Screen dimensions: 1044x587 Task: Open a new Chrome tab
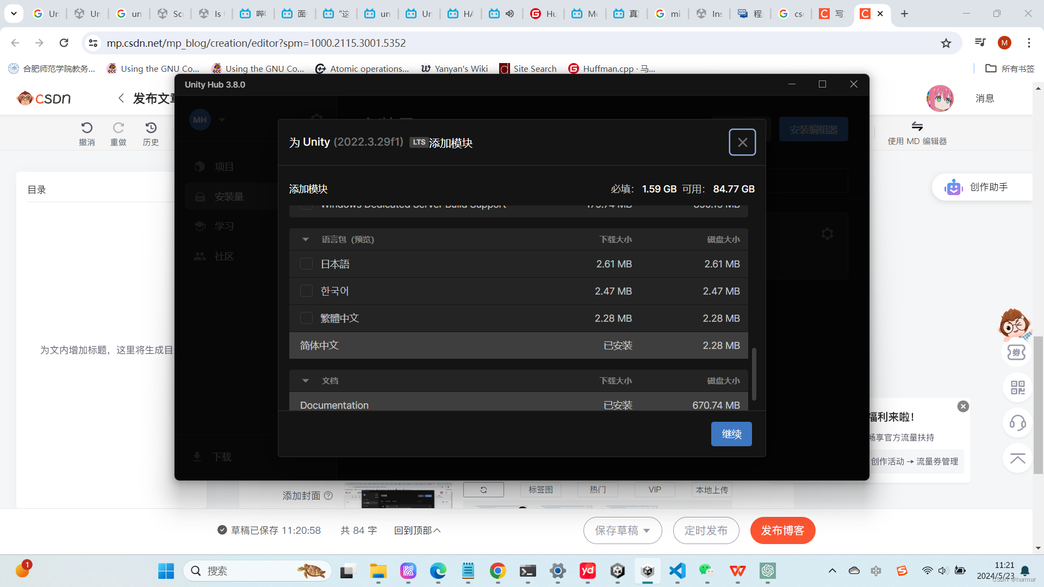(x=904, y=14)
